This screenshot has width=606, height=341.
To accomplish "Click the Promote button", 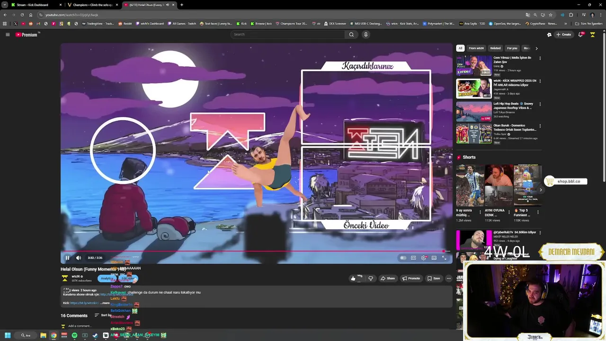I will click(410, 278).
